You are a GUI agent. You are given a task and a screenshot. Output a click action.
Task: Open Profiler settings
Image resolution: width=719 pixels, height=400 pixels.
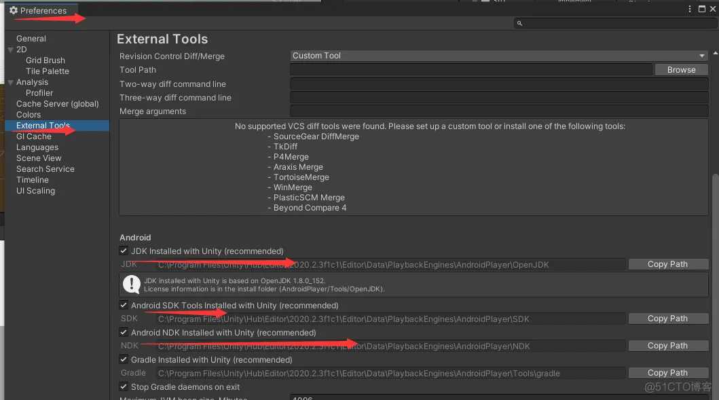point(39,92)
